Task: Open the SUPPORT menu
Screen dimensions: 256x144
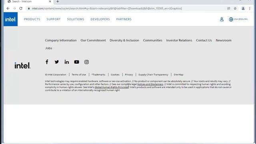Action: point(54,19)
